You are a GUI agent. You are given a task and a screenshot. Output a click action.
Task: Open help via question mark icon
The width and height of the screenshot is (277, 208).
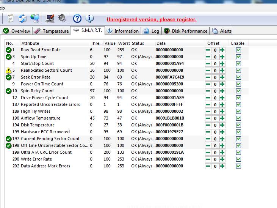pos(77,19)
